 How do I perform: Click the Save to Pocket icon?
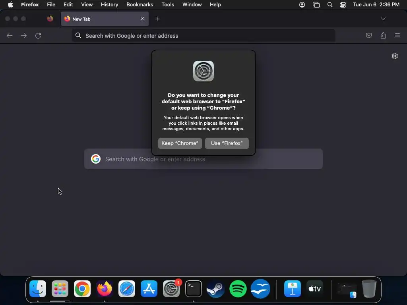click(369, 35)
